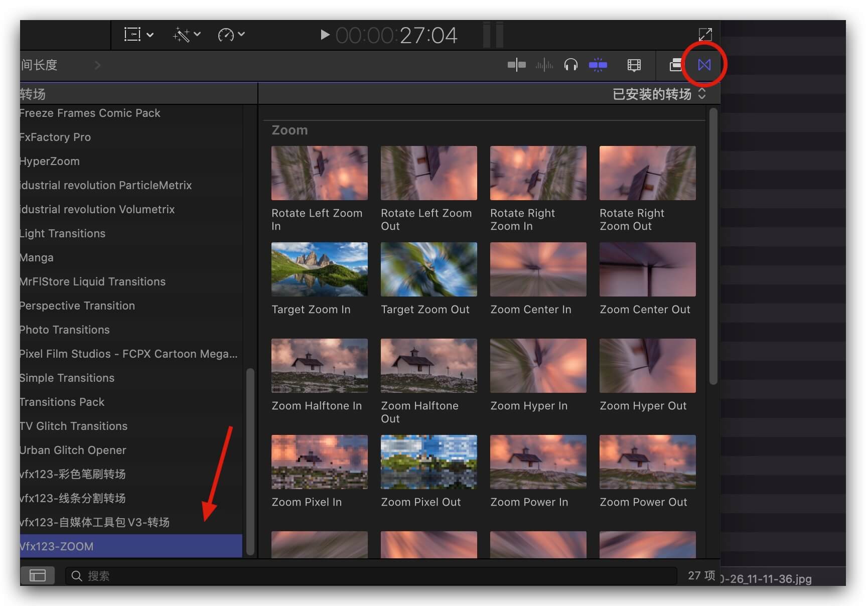The width and height of the screenshot is (866, 606).
Task: Select Pixel Film Studios Cartoon Mega category
Action: [x=131, y=354]
